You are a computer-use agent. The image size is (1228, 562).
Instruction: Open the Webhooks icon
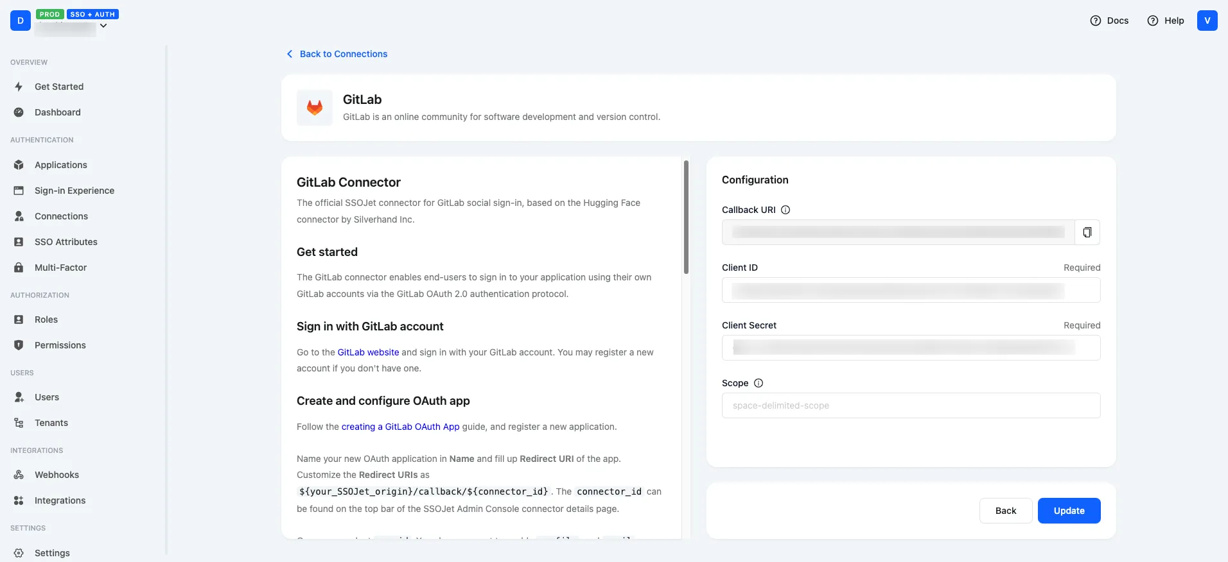(19, 475)
